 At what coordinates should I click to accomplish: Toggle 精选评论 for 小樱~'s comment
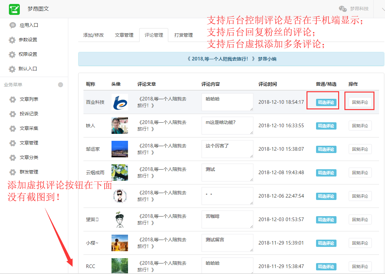[326, 243]
